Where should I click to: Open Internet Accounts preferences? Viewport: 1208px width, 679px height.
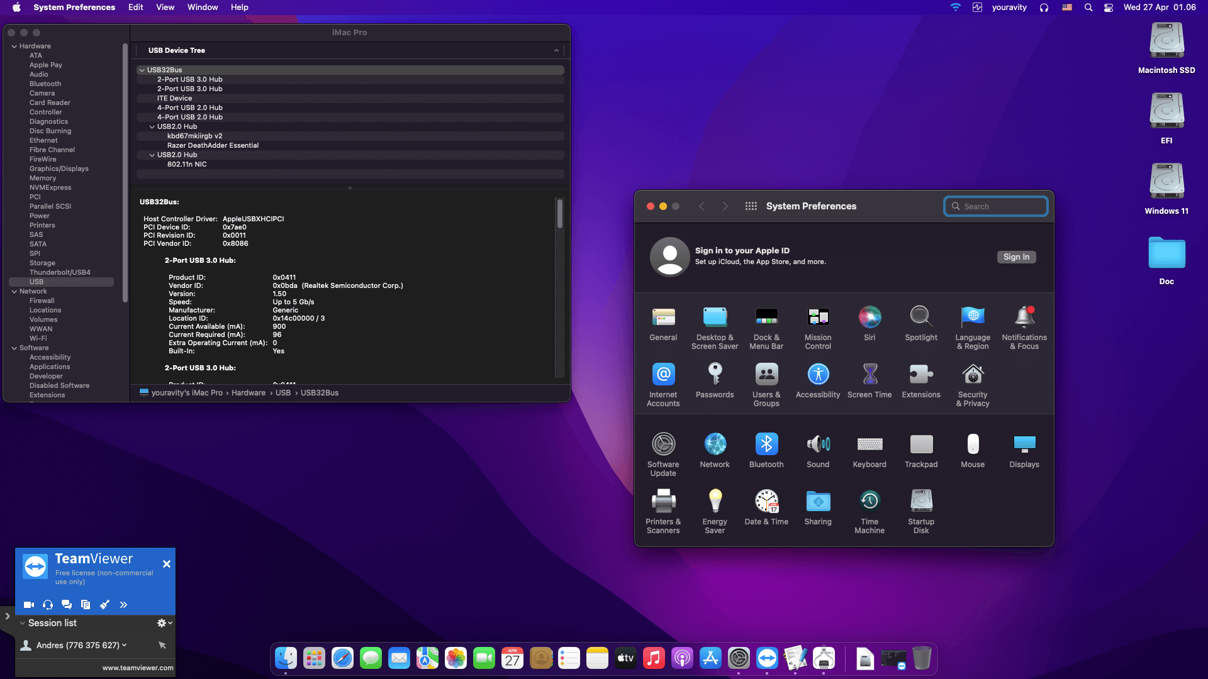point(663,385)
